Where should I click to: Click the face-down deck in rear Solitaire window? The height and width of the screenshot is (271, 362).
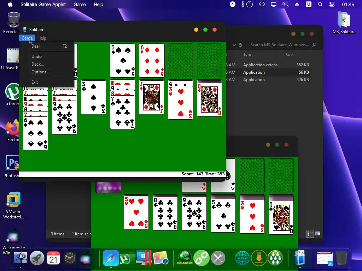[108, 187]
